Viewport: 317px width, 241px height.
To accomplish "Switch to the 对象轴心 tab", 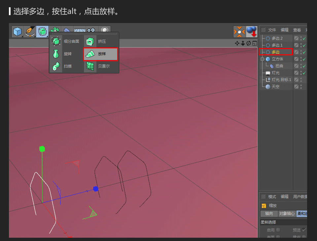I will 287,214.
